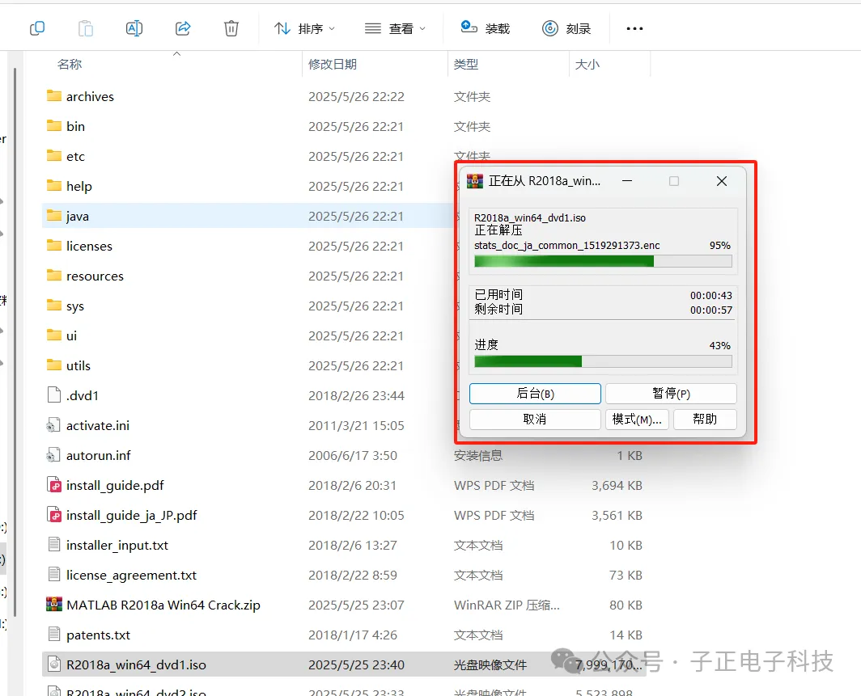Click the .dvd1 date 2018/2/26 23:44
The image size is (861, 696).
(356, 395)
